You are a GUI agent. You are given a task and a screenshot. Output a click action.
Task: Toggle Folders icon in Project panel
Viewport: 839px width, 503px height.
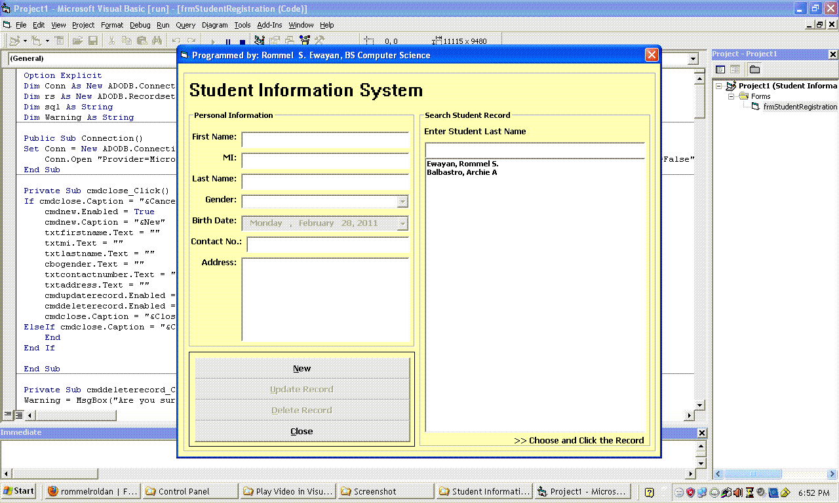754,69
